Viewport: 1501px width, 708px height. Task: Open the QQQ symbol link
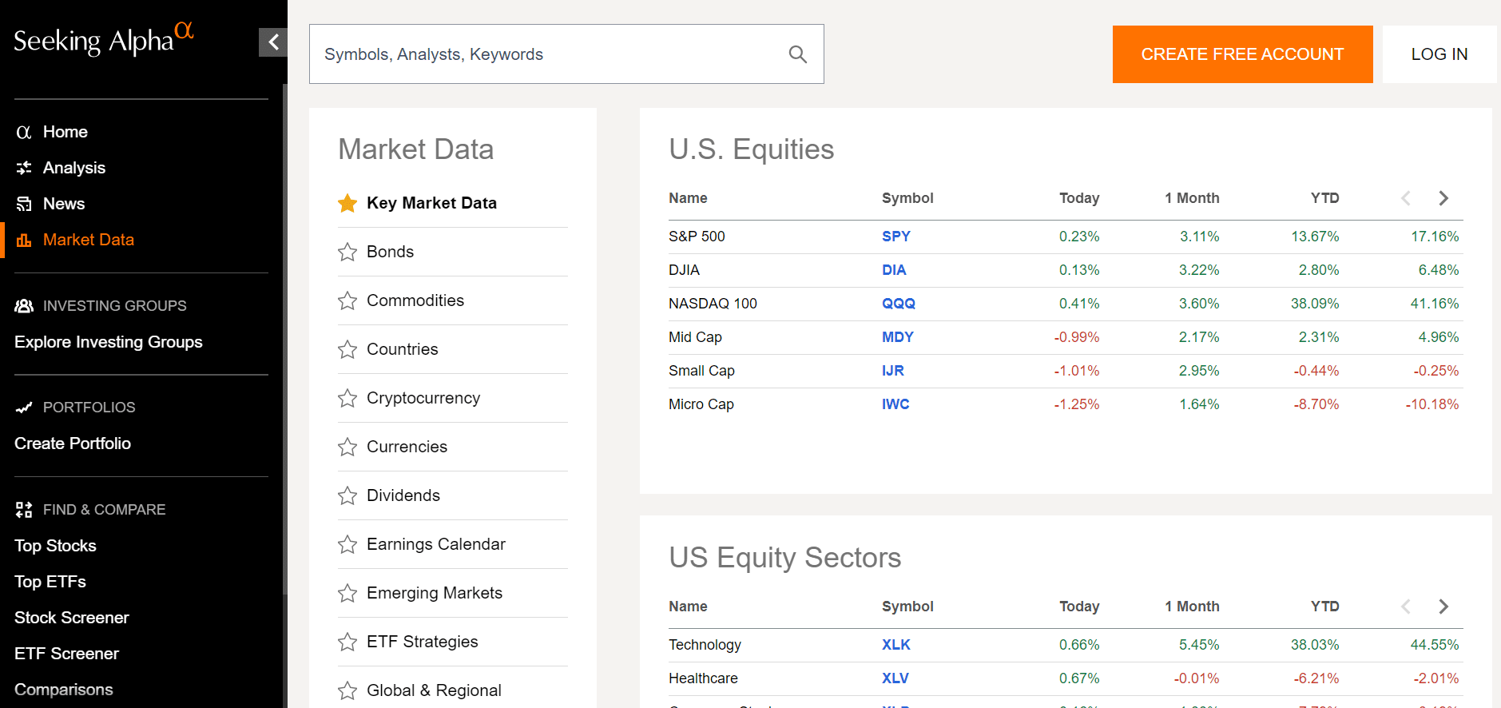pyautogui.click(x=899, y=304)
